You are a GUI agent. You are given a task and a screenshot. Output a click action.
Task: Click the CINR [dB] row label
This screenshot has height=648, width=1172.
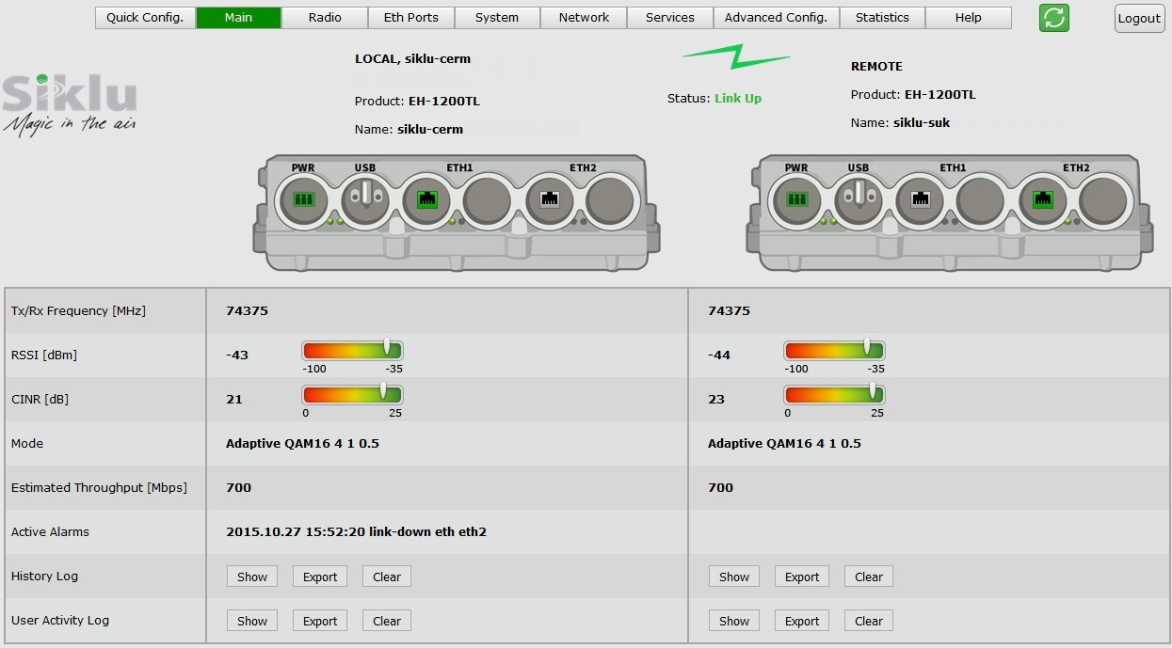(40, 400)
